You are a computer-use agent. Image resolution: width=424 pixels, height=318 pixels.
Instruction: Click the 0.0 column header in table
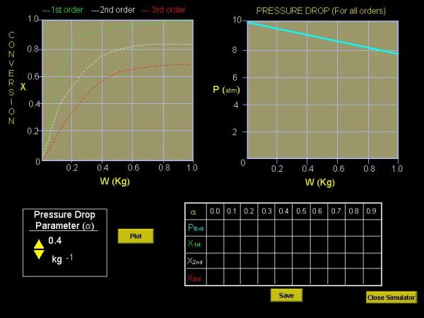215,211
